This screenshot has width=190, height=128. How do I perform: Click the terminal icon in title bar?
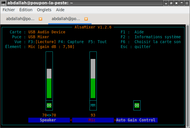pos(3,3)
